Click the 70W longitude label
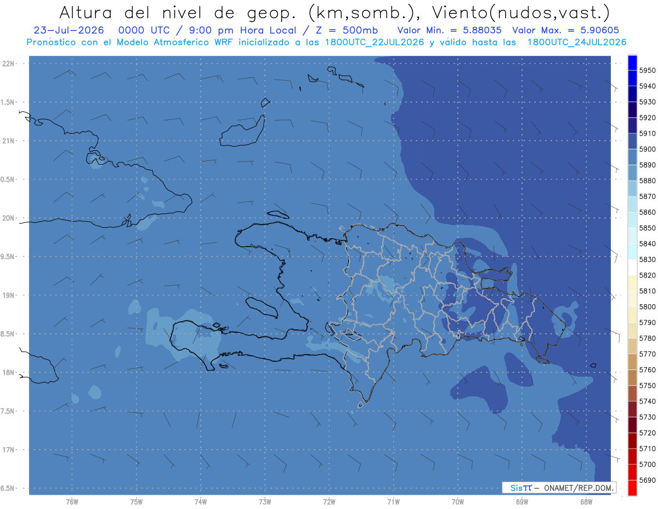Viewport: 658px width, 509px height. coord(458,501)
